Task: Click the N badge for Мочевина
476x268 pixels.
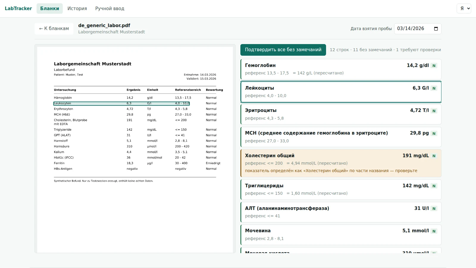Action: coord(434,231)
